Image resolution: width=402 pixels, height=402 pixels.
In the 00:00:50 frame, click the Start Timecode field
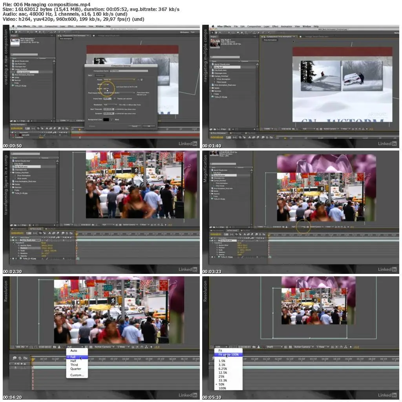(x=109, y=109)
